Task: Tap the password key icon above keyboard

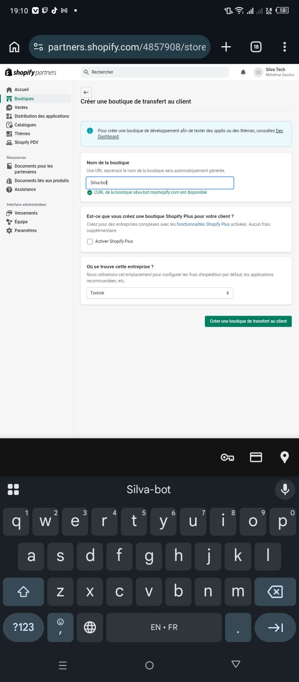Action: click(x=227, y=457)
